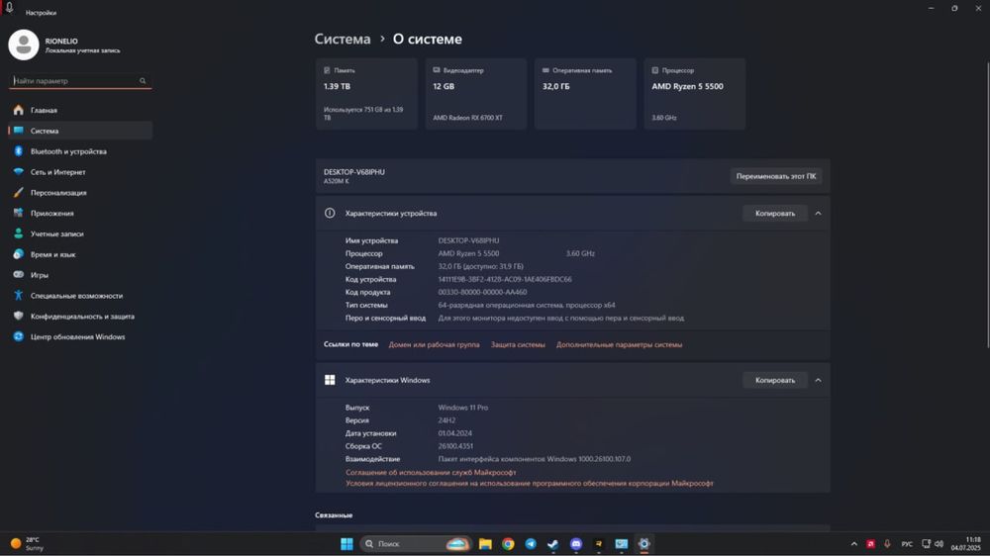Open the Rockstar Games Launcher taskbar icon
The image size is (990, 556).
coord(599,544)
